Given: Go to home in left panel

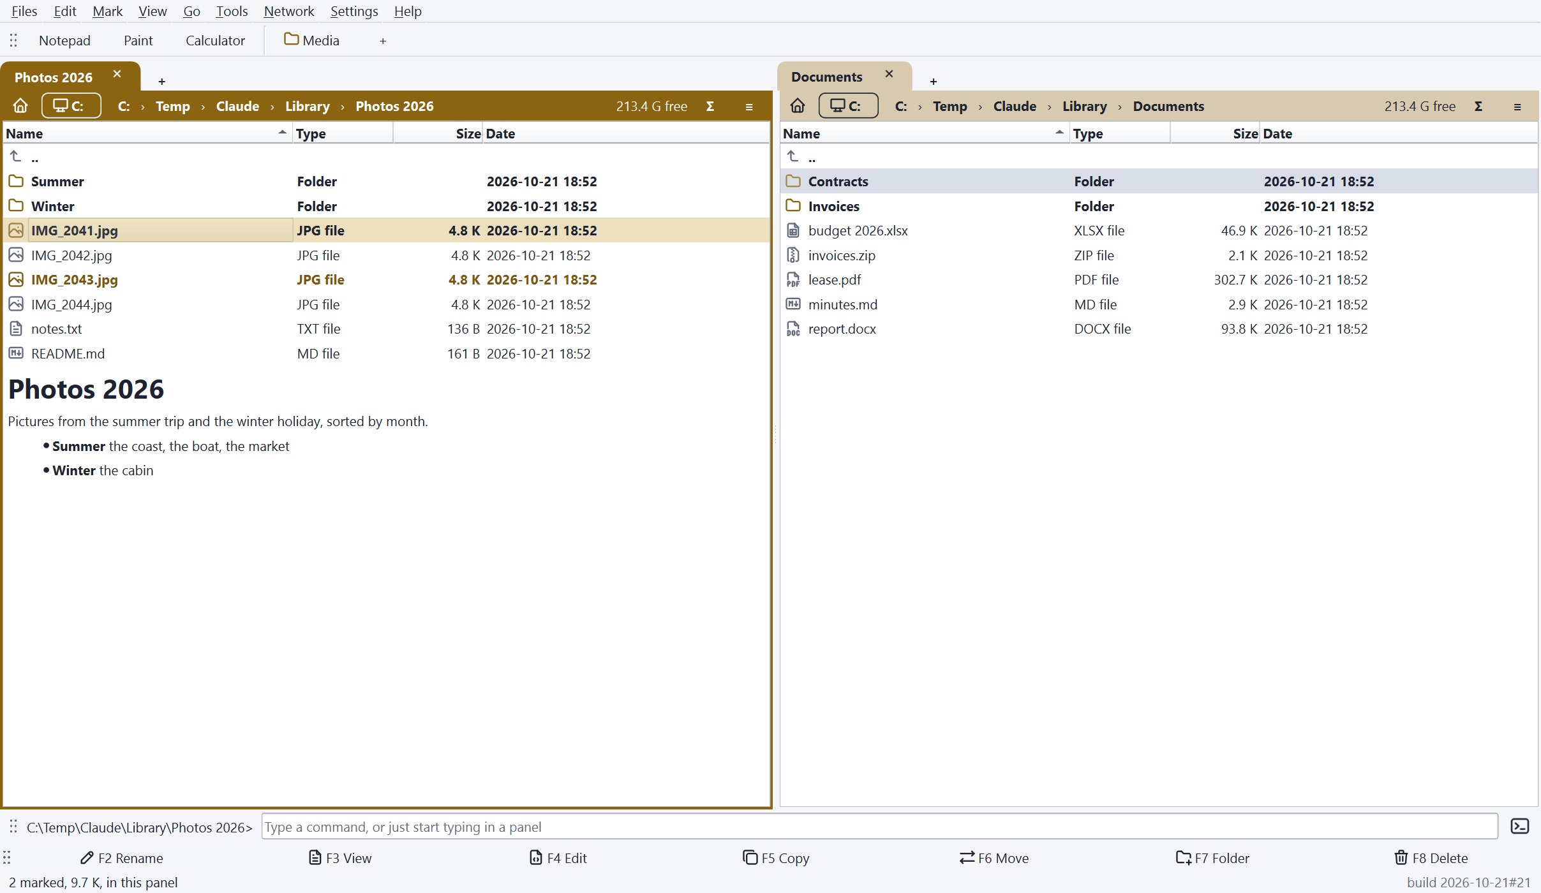Looking at the screenshot, I should [20, 106].
